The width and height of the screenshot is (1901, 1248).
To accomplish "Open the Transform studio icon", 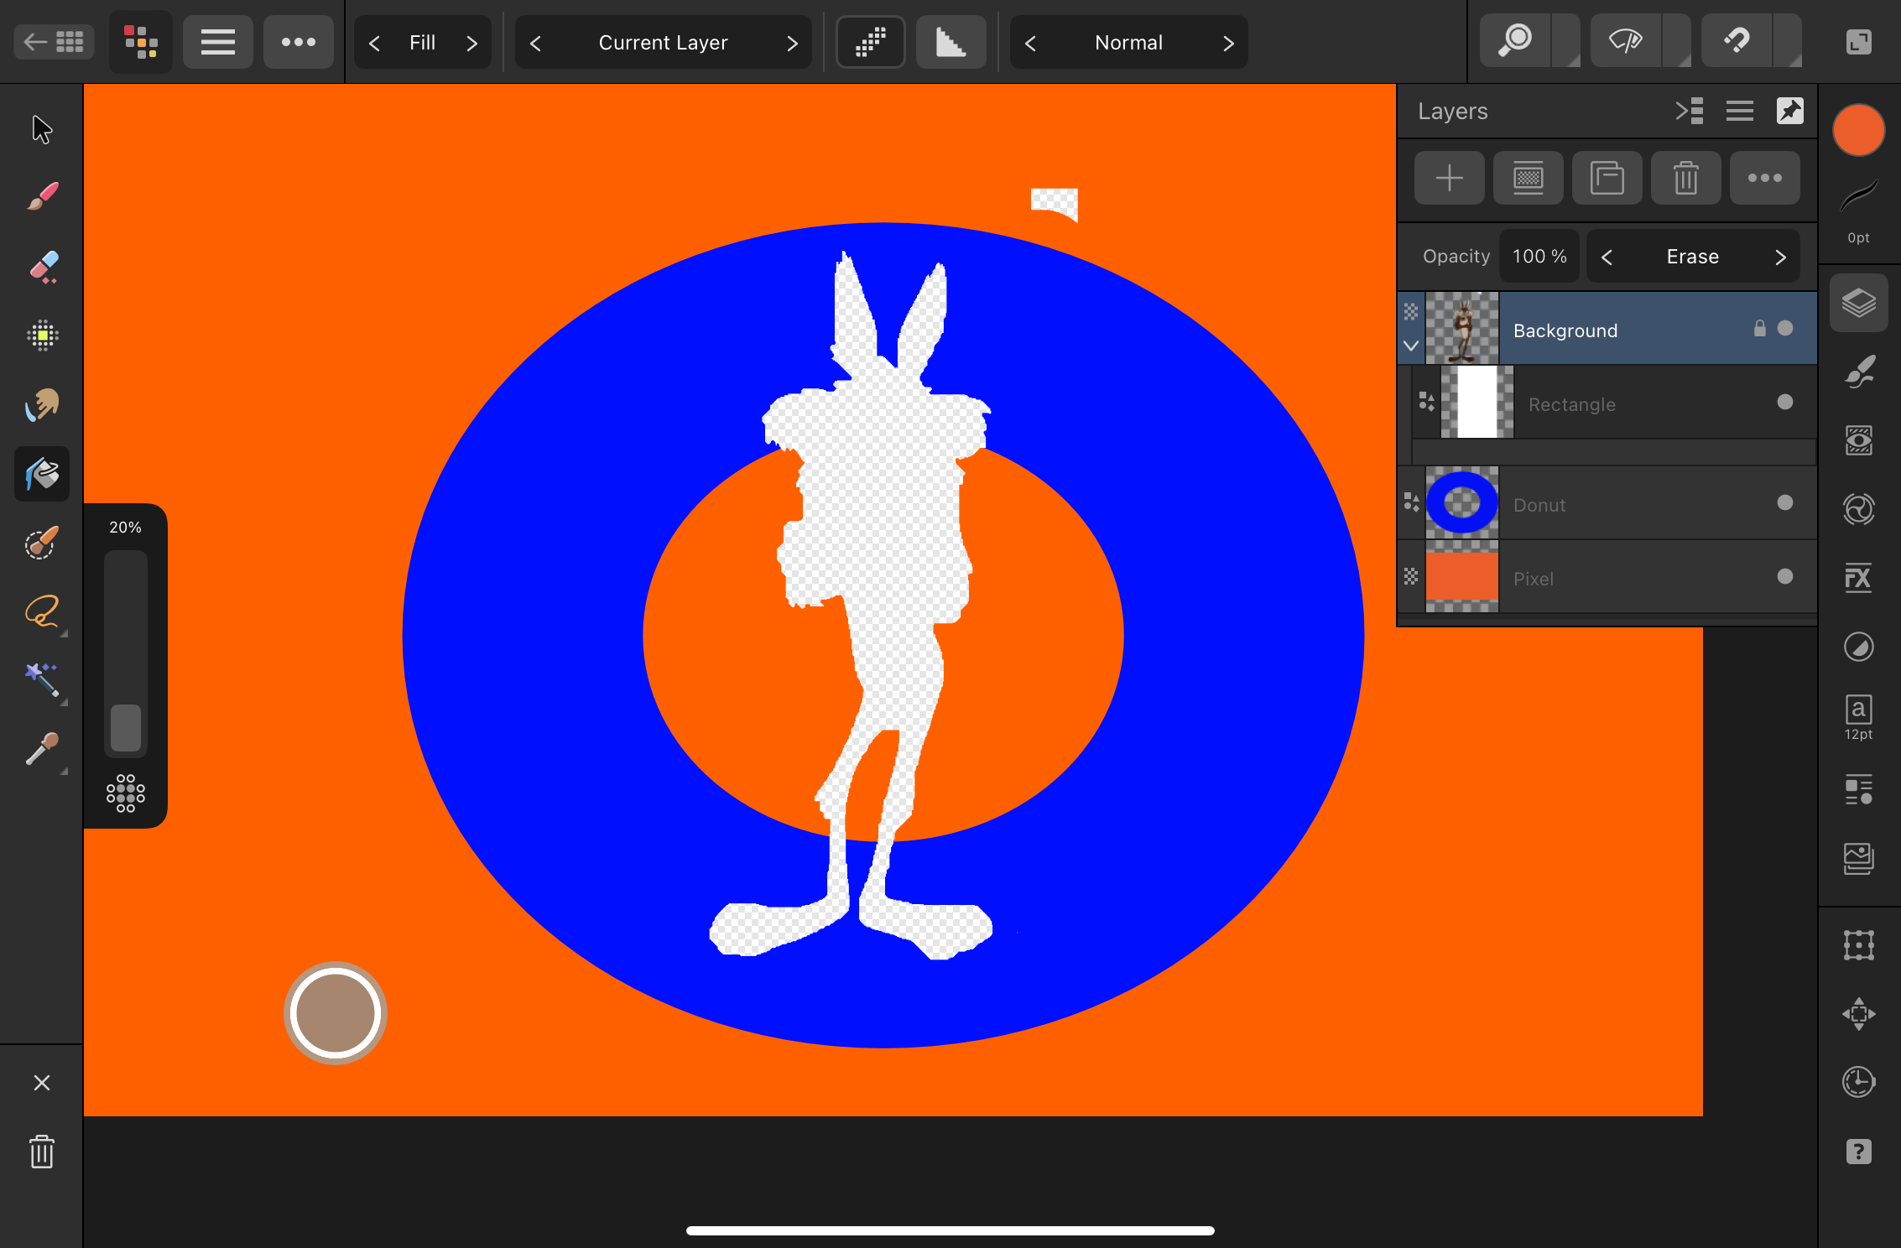I will pyautogui.click(x=1859, y=945).
